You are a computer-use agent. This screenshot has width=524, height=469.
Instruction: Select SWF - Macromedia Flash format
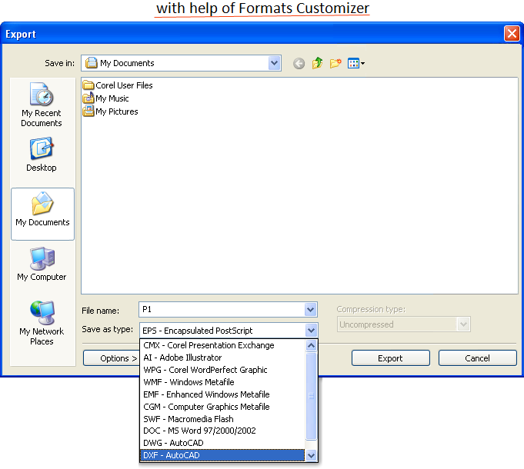[x=222, y=419]
